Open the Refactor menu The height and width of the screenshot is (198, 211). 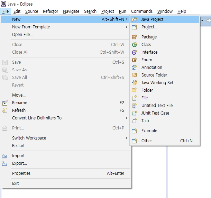(51, 11)
